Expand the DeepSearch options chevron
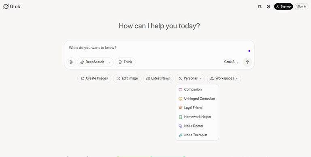Viewport: 311px width, 157px height. click(110, 62)
